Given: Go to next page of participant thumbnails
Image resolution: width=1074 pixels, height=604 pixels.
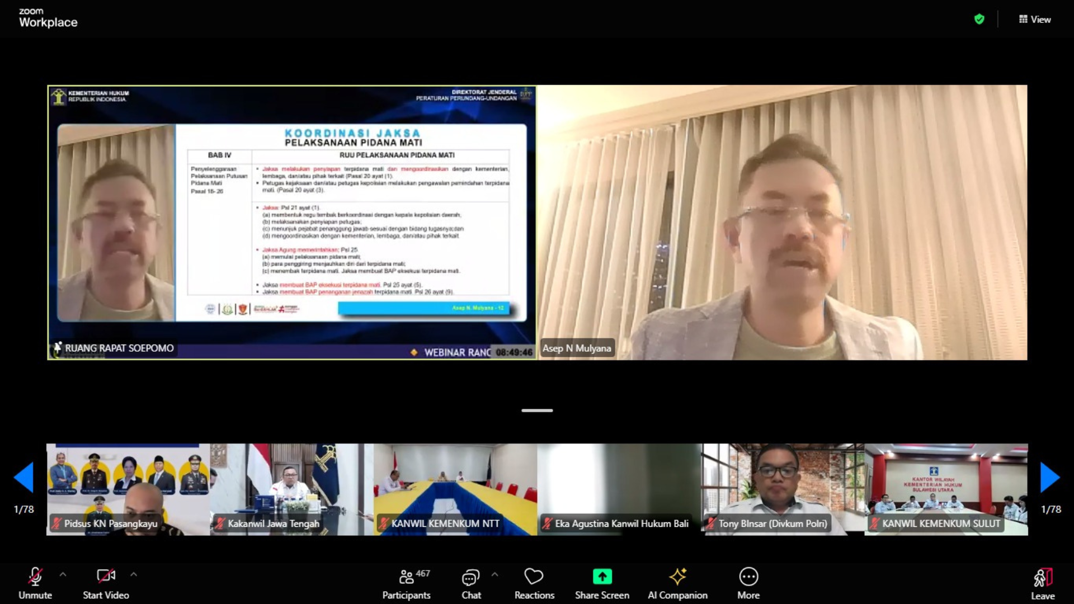Looking at the screenshot, I should 1050,477.
